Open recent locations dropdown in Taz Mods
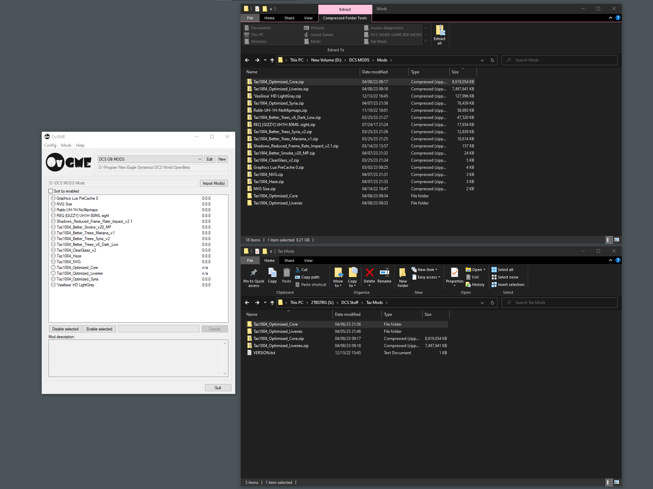653x489 pixels. click(x=265, y=303)
